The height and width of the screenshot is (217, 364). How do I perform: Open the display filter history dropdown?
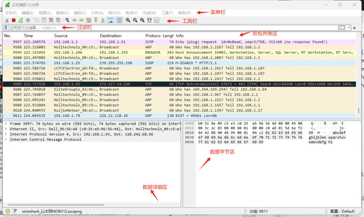pos(349,28)
